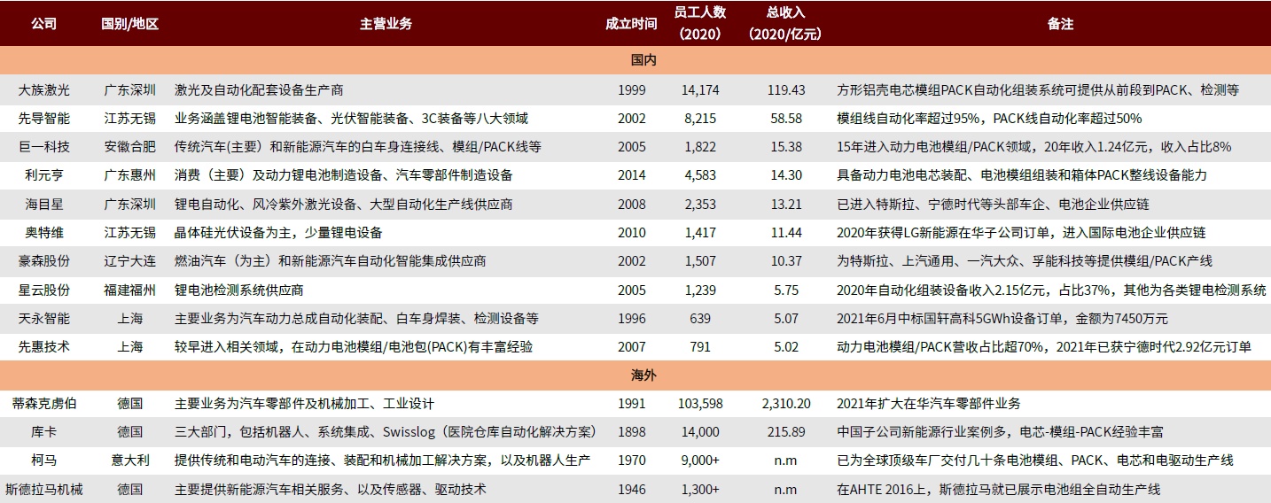Click the 成立时间 column header
Viewport: 1271px width, 503px height.
[631, 24]
